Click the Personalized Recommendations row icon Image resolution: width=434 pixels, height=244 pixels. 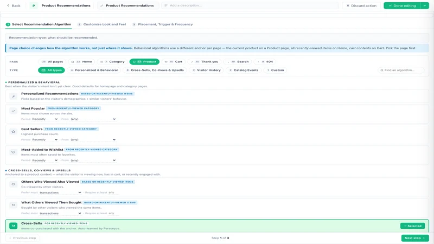13,97
